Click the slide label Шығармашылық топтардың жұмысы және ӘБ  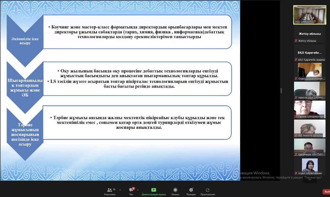pos(26,87)
